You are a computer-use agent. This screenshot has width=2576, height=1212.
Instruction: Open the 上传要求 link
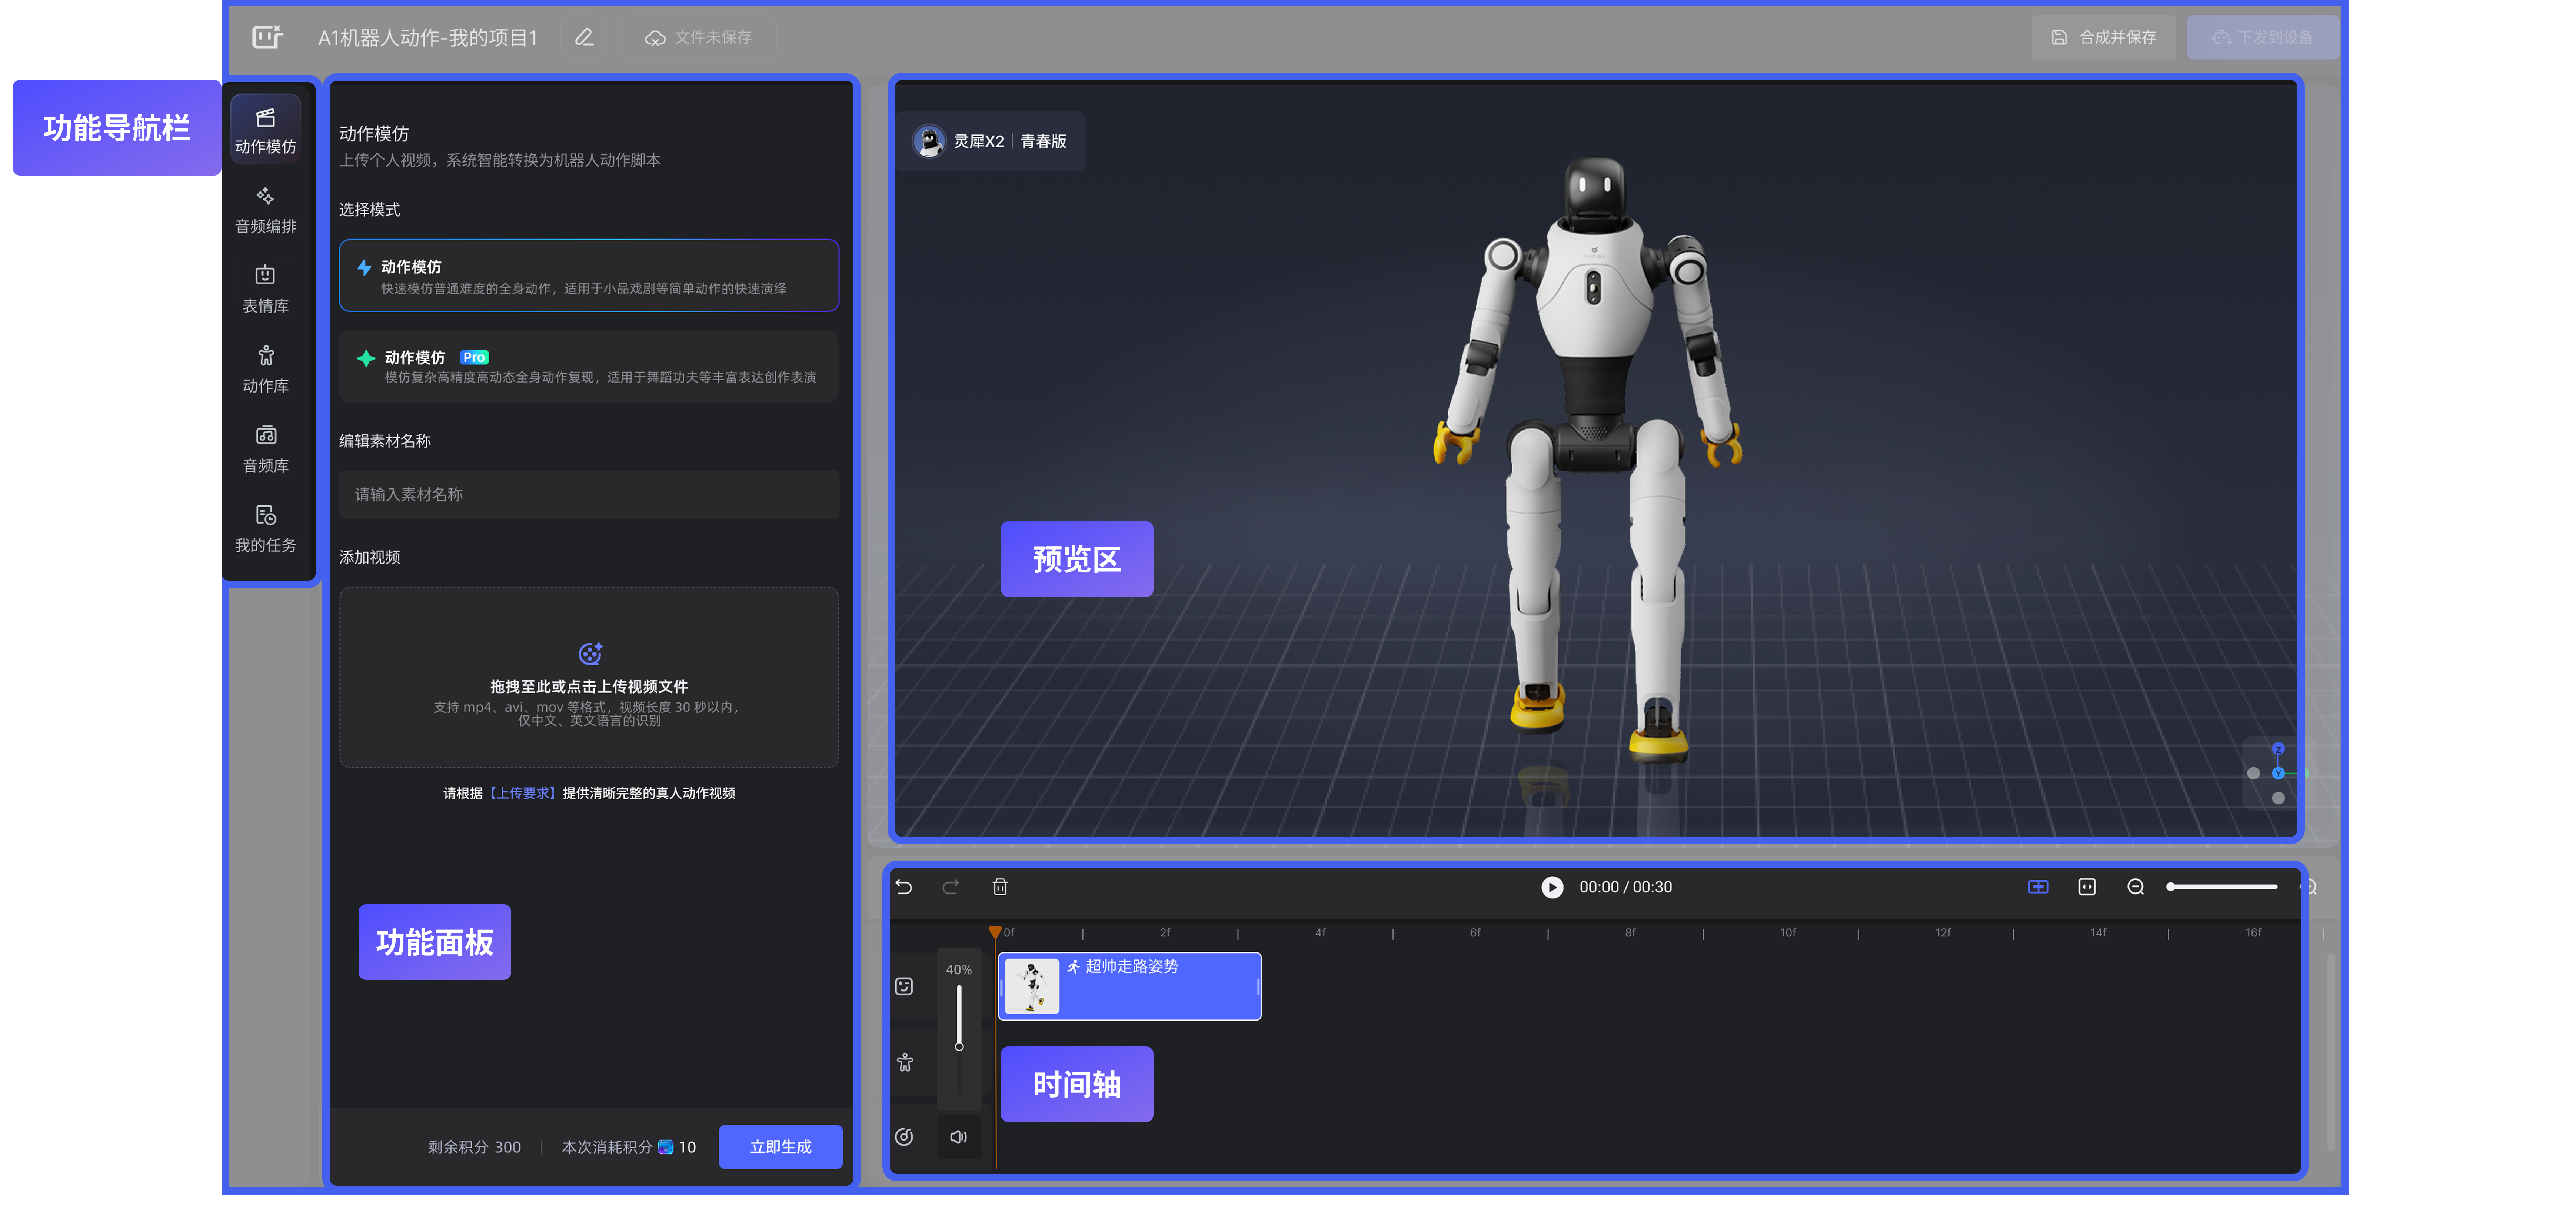(522, 793)
